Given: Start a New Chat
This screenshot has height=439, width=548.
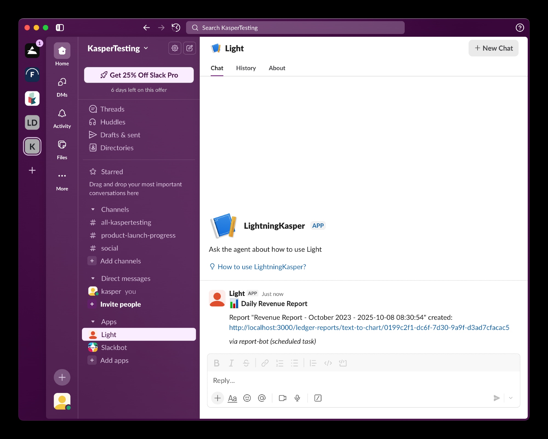Looking at the screenshot, I should point(493,48).
